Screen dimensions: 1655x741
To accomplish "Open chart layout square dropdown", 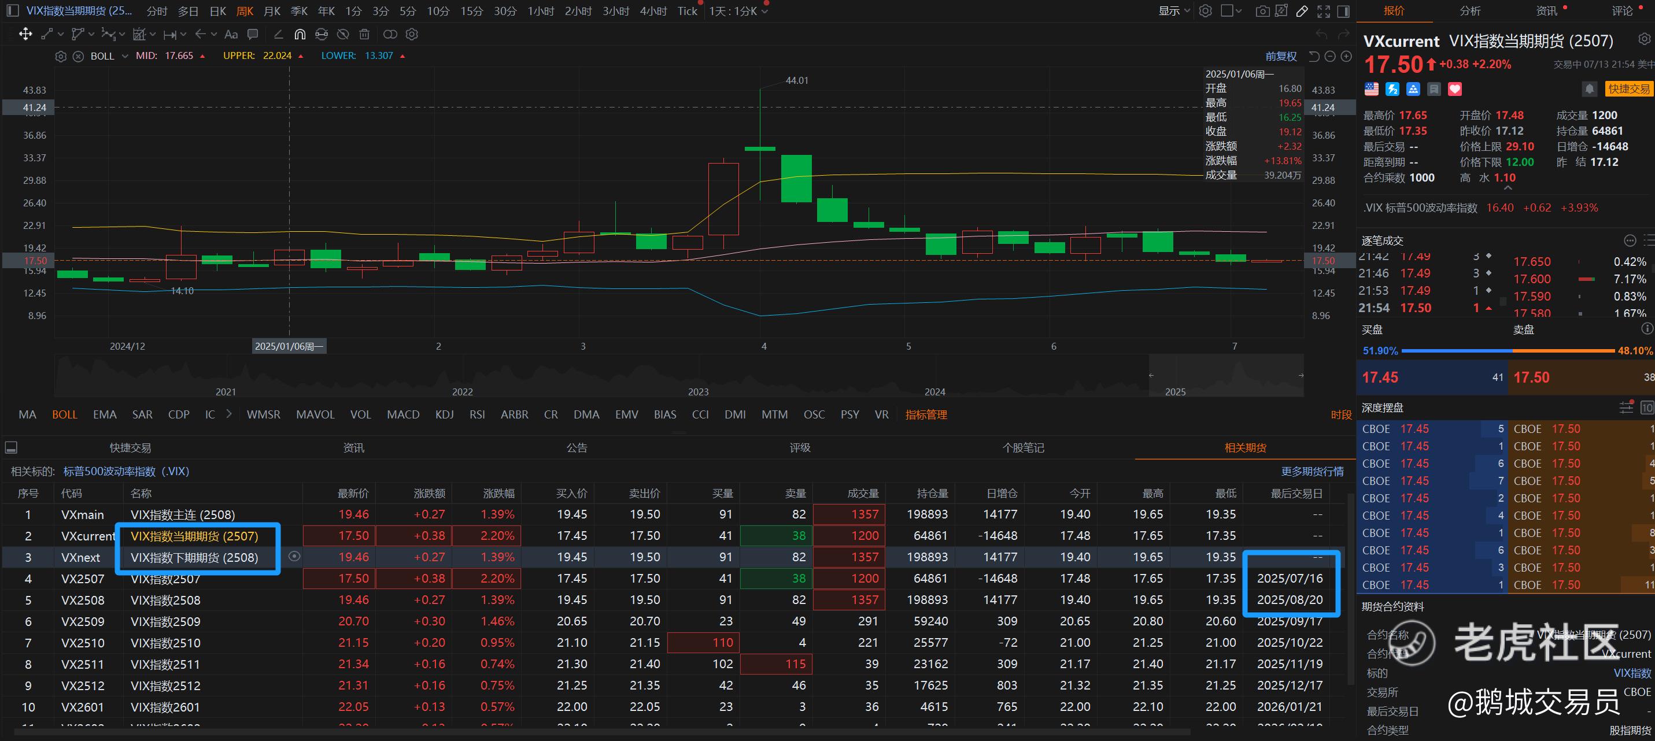I will (1231, 11).
